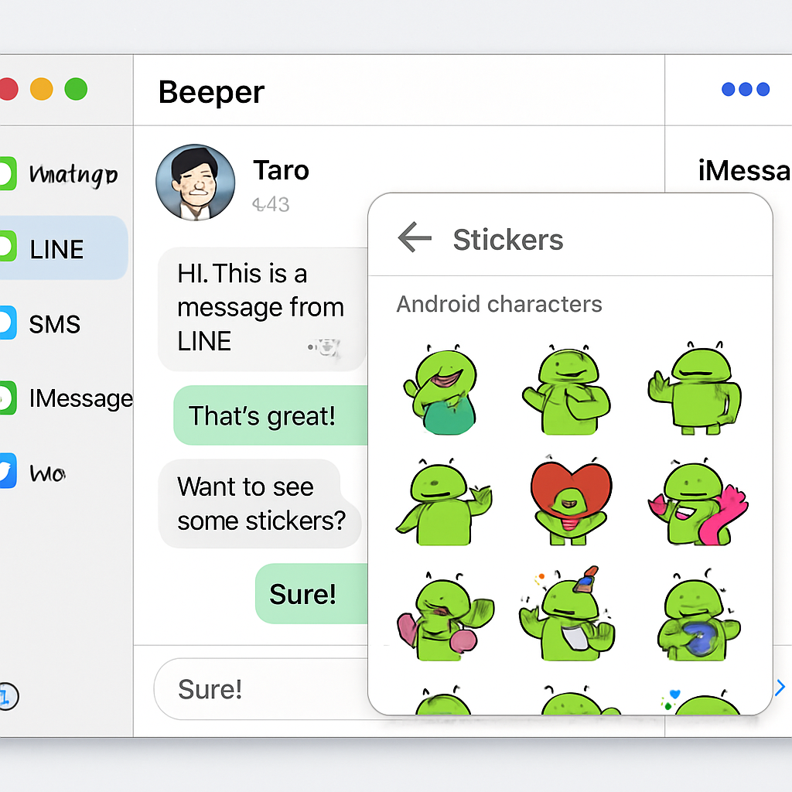
Task: Click the 'Want to see some stickers?' bubble
Action: (260, 504)
